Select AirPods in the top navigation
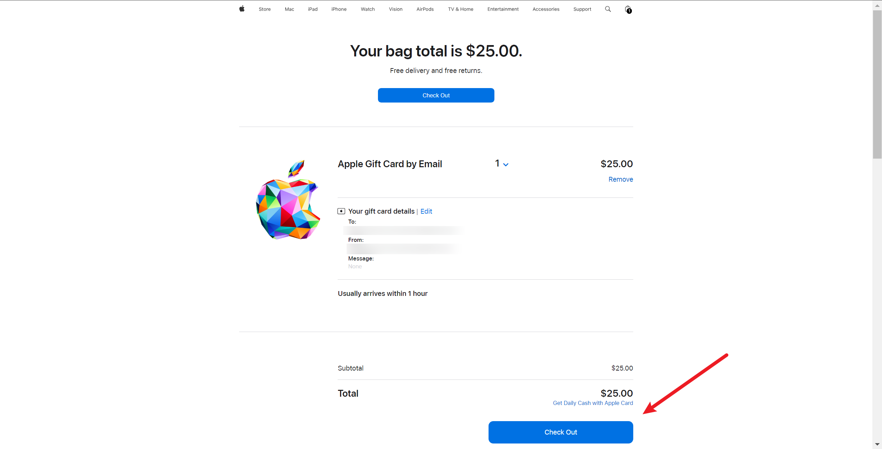 click(425, 9)
